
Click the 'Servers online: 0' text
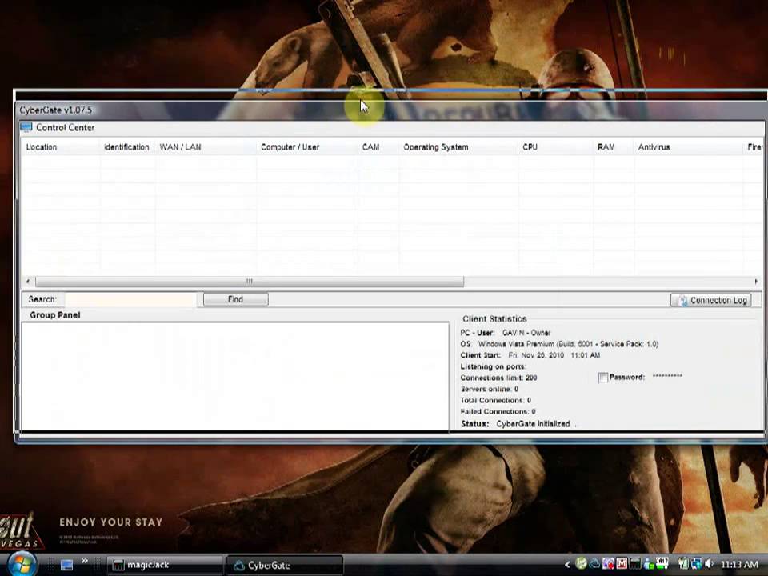[x=490, y=389]
